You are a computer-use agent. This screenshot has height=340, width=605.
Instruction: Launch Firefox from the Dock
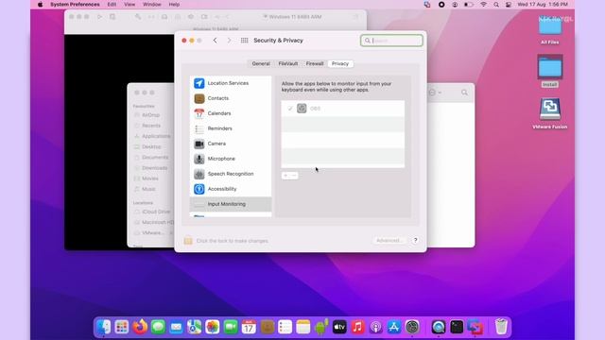pyautogui.click(x=140, y=327)
